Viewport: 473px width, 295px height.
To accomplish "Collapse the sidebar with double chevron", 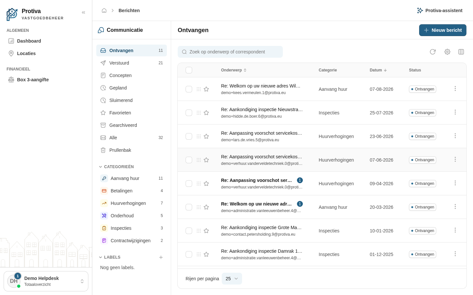I will pos(83,12).
